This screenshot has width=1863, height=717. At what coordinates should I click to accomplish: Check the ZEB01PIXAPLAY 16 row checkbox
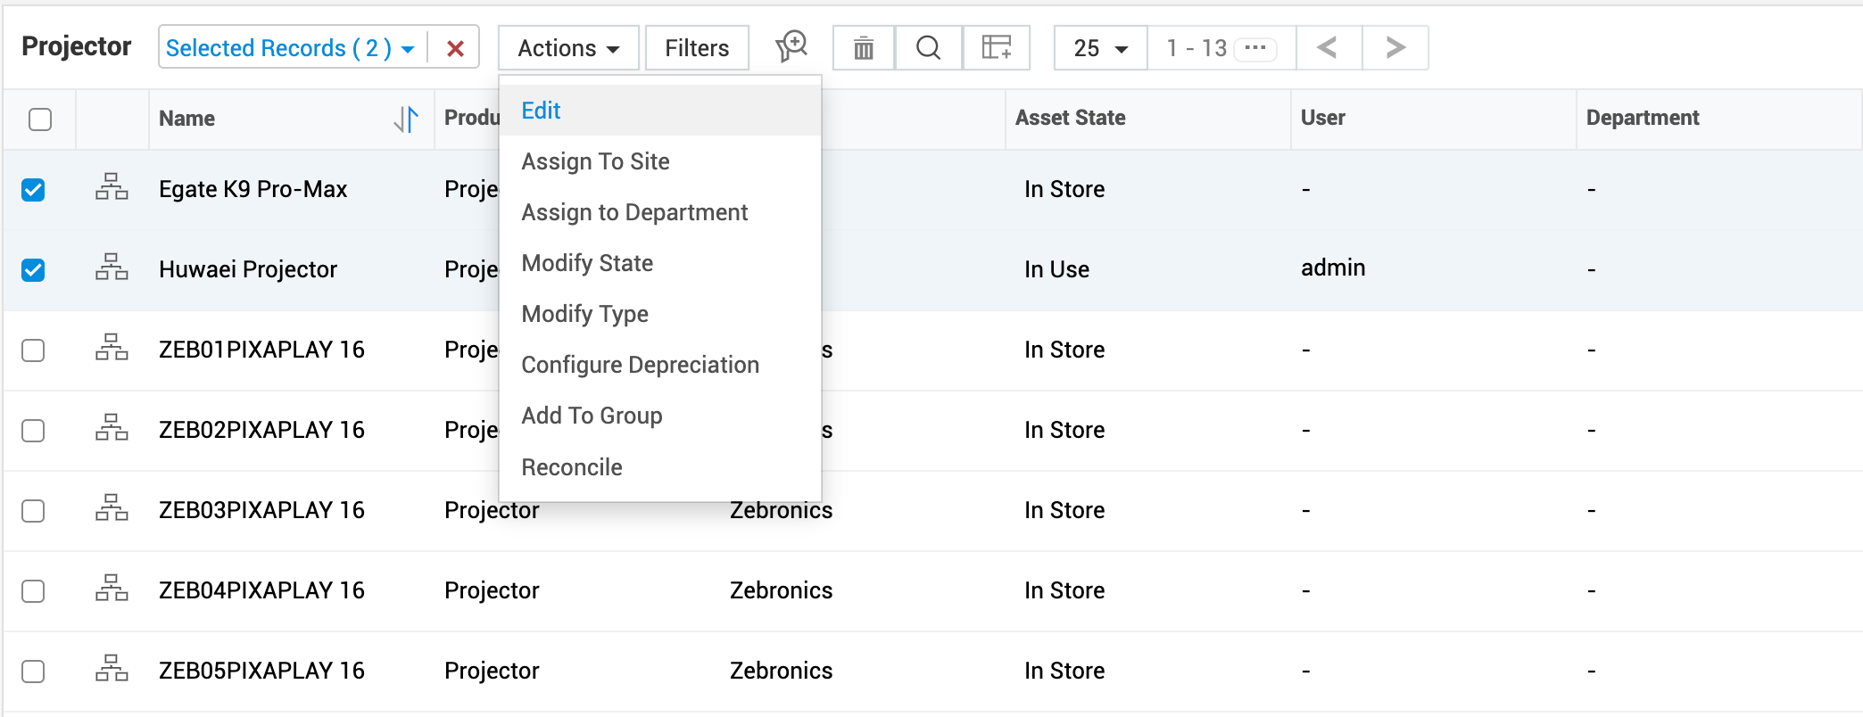[34, 350]
